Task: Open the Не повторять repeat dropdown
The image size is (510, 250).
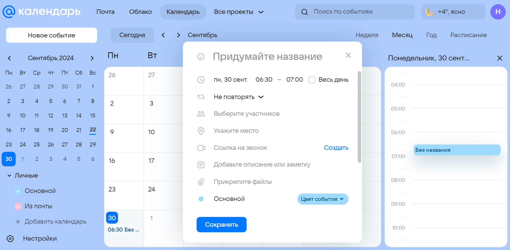Action: tap(239, 97)
